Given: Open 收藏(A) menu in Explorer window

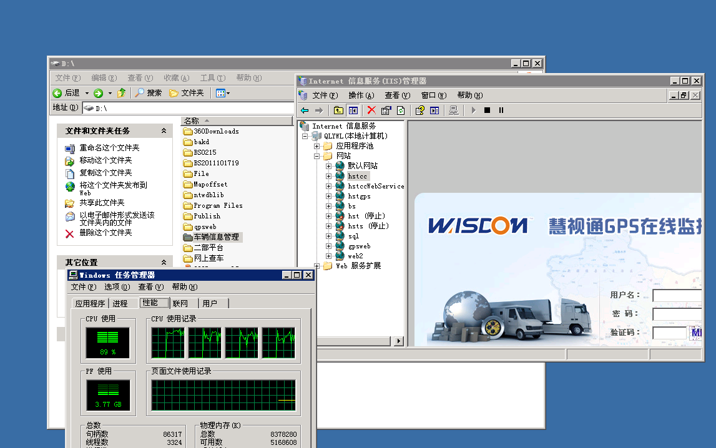Looking at the screenshot, I should [x=176, y=78].
